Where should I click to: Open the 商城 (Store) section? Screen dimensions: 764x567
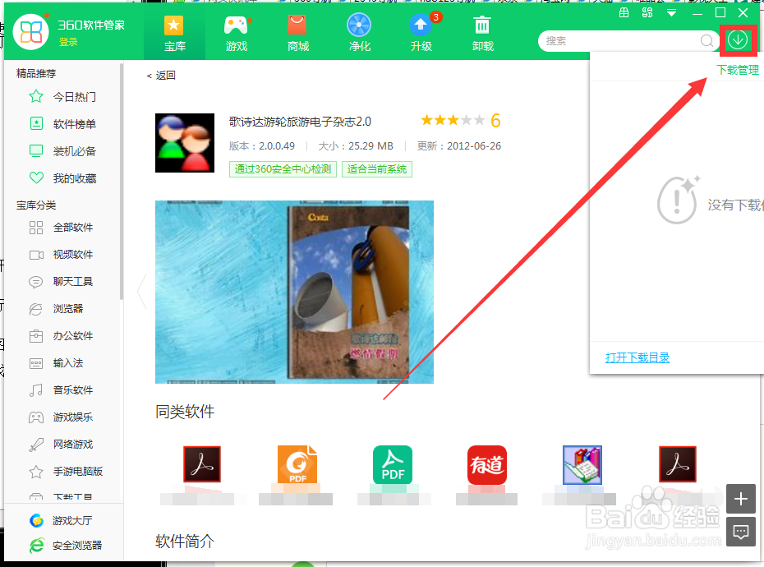(x=297, y=33)
